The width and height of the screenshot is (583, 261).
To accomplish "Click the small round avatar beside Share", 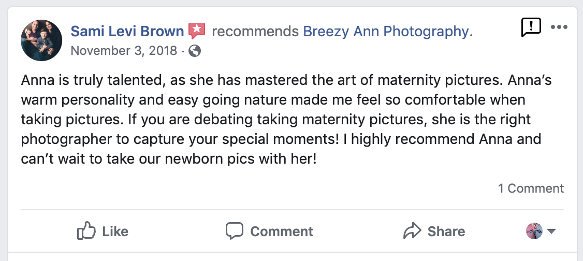I will pyautogui.click(x=534, y=231).
